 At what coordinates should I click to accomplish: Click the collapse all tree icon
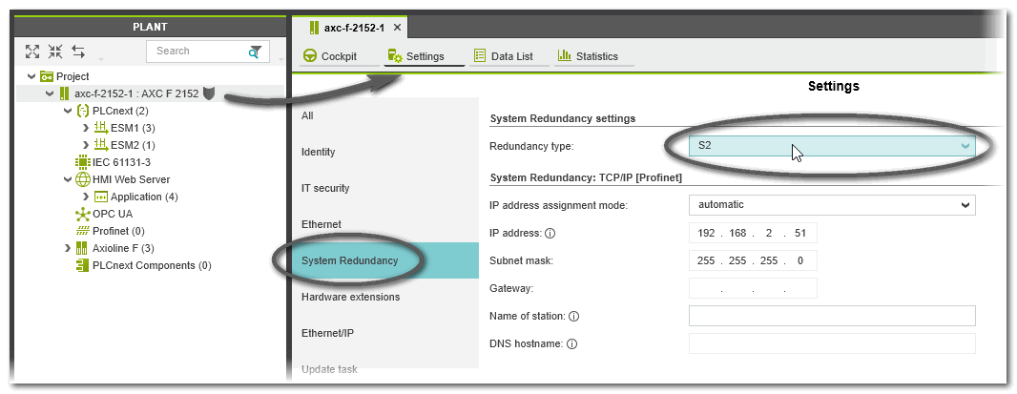55,52
